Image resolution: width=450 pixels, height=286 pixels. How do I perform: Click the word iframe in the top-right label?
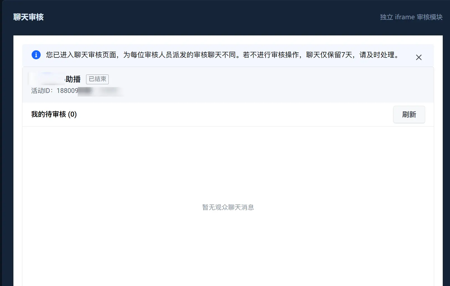pos(405,17)
